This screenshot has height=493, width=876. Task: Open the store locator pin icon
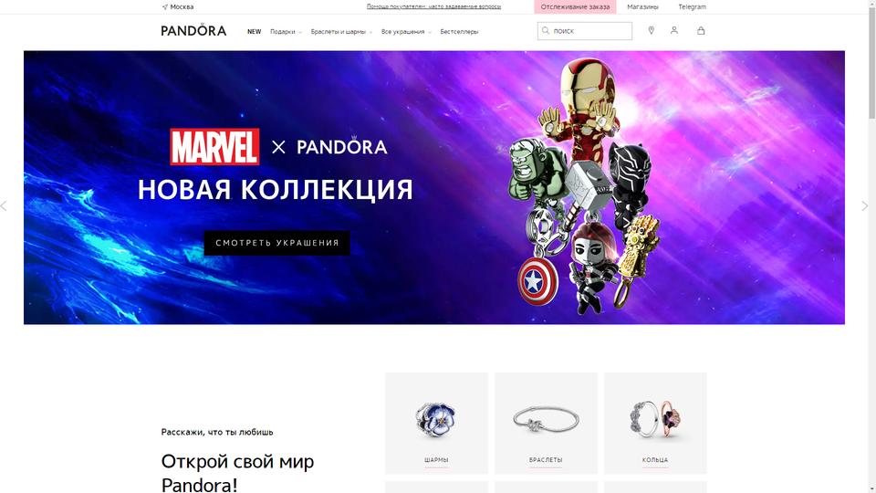coord(651,31)
